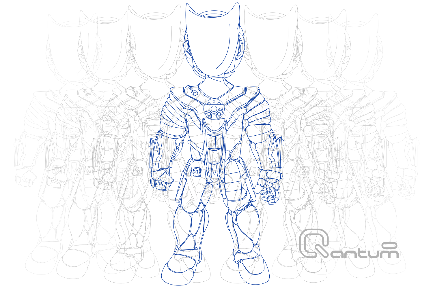Click the round chest emblem on blue robot
Image resolution: width=433 pixels, height=288 pixels.
coord(214,108)
